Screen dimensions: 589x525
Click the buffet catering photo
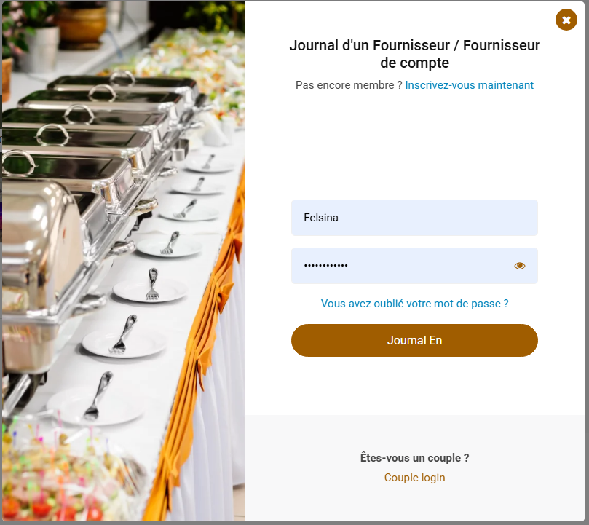pos(123,261)
